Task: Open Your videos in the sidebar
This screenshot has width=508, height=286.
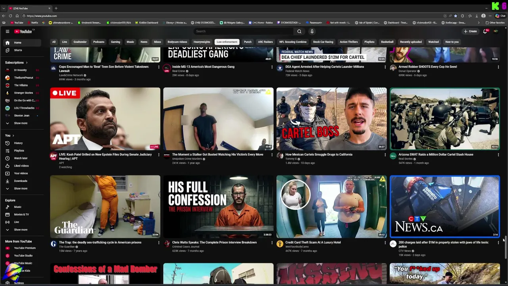Action: pyautogui.click(x=22, y=173)
